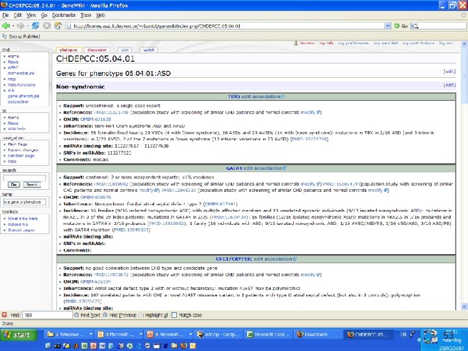The image size is (468, 351).
Task: Open the Bookmarks menu
Action: (x=64, y=15)
